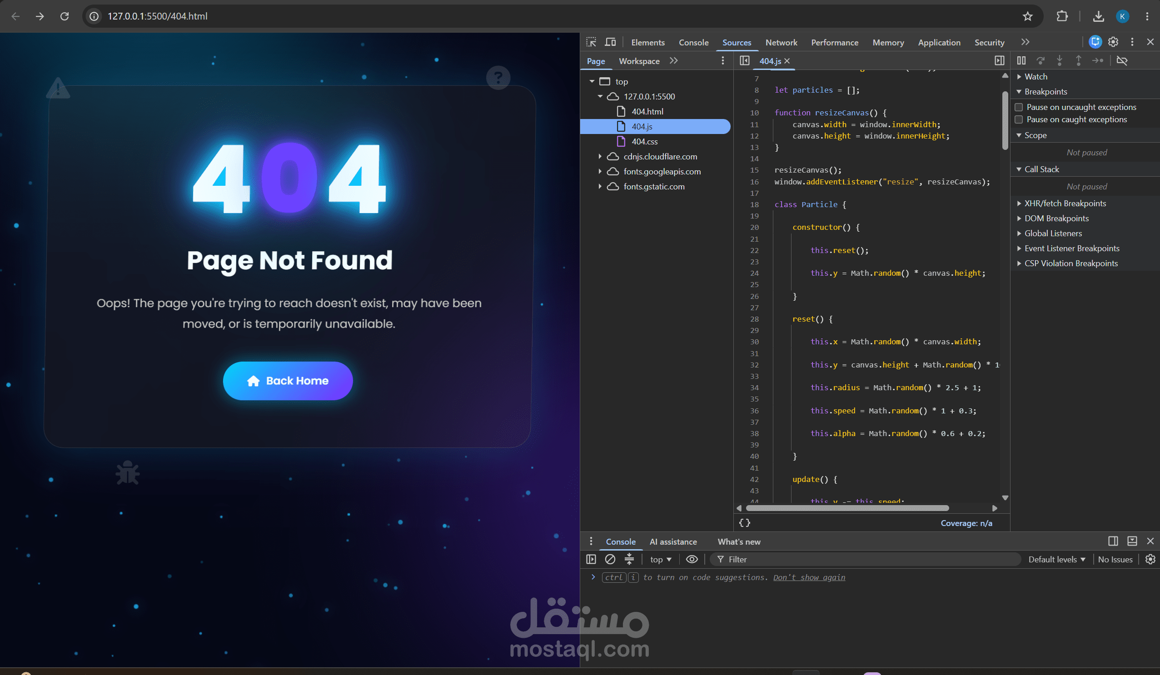This screenshot has width=1160, height=675.
Task: Expand the fonts.googleapis.com tree node
Action: pos(600,172)
